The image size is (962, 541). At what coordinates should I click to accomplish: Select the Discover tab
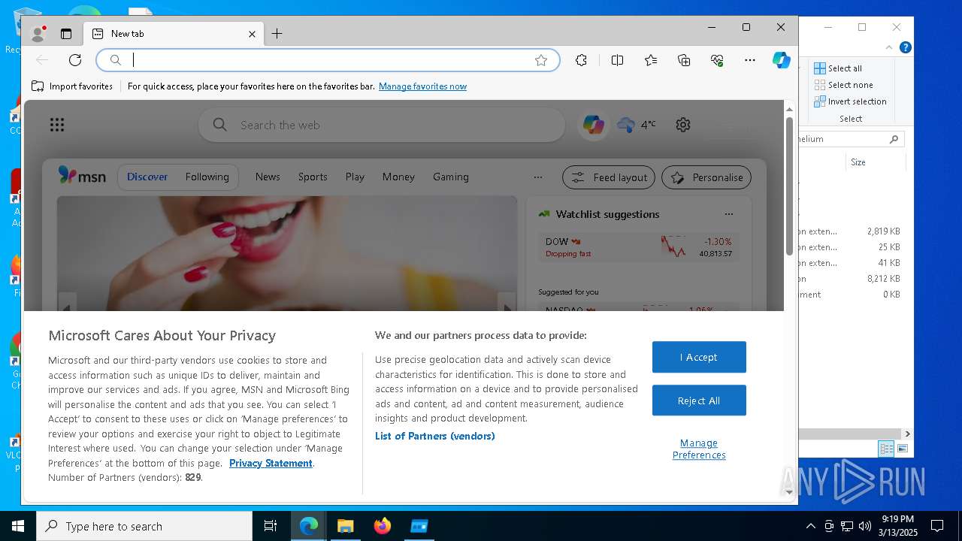click(x=147, y=177)
